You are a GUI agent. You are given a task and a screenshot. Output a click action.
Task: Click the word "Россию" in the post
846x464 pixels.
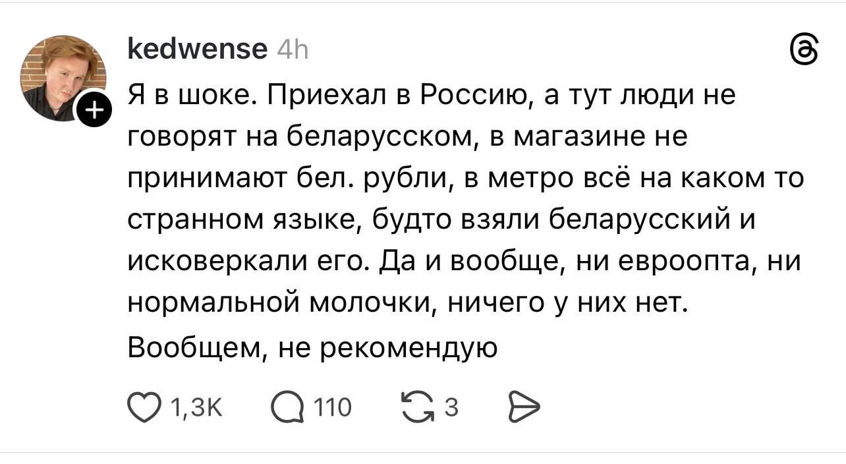pyautogui.click(x=474, y=97)
